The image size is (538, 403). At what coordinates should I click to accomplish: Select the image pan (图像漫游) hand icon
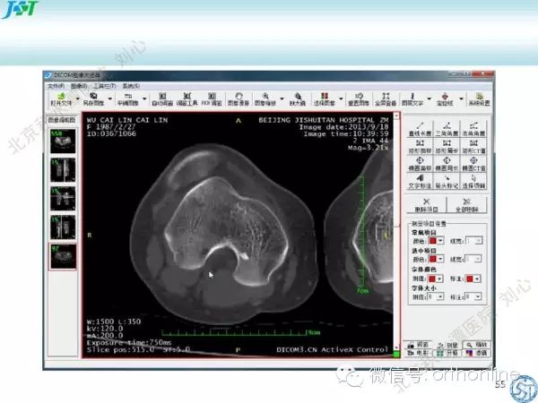tap(239, 99)
